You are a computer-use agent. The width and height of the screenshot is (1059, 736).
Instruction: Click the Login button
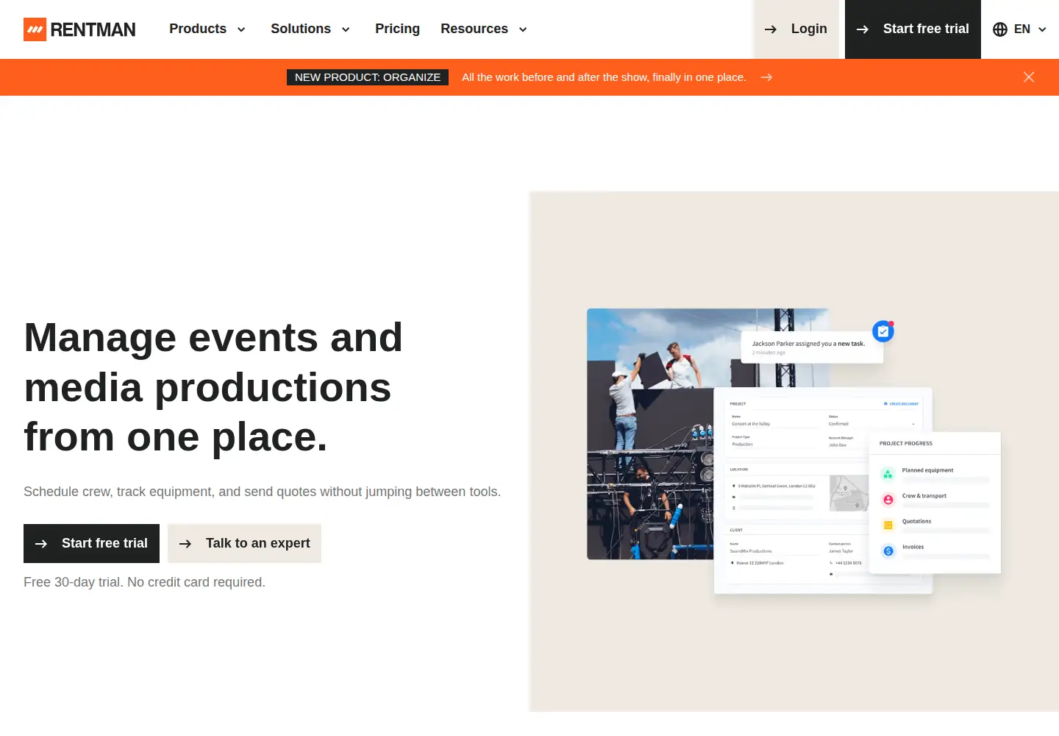(796, 29)
